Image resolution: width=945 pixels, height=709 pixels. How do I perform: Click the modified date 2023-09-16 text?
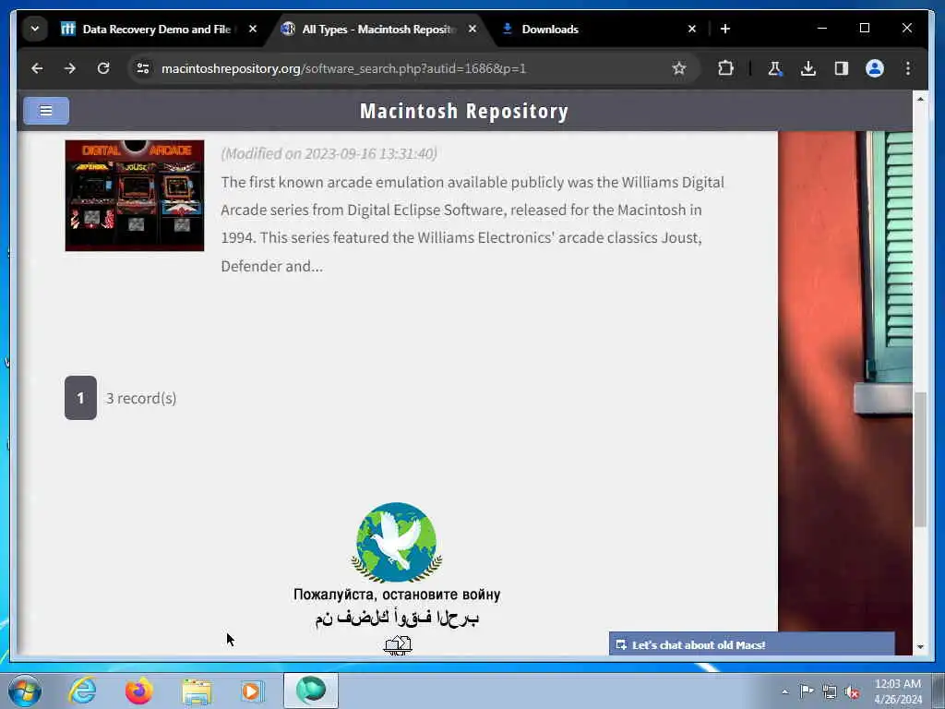[x=329, y=154]
